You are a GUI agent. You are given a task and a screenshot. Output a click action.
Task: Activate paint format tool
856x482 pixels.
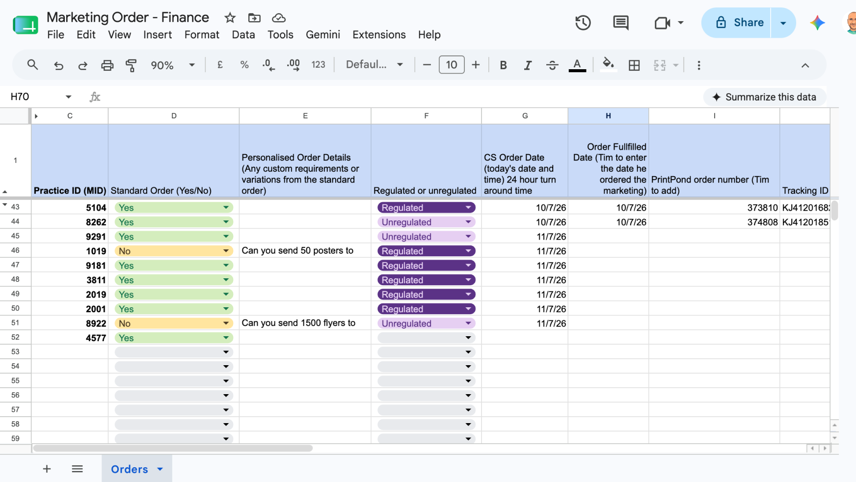click(131, 65)
